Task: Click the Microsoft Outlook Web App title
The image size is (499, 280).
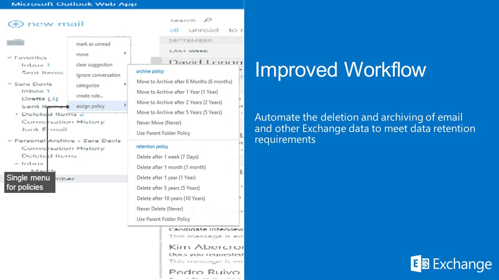Action: [74, 4]
